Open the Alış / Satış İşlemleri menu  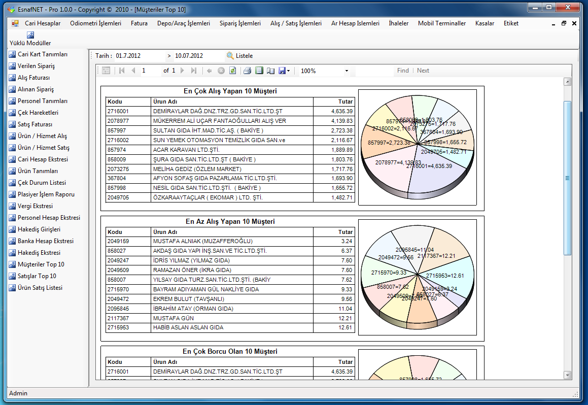296,23
